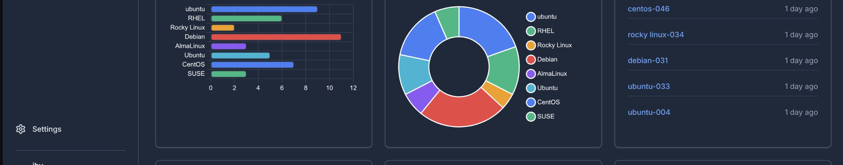843x165 pixels.
Task: Click the orange Rocky Linux bar
Action: tap(223, 28)
